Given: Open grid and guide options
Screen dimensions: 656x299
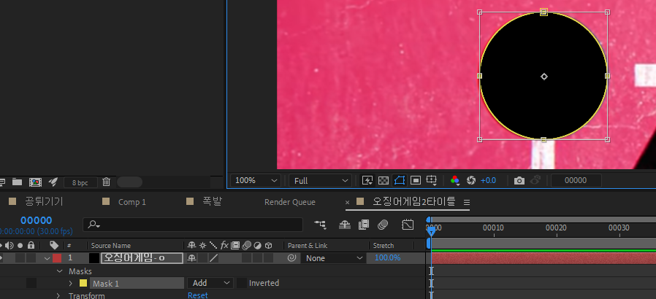Looking at the screenshot, I should pyautogui.click(x=431, y=180).
